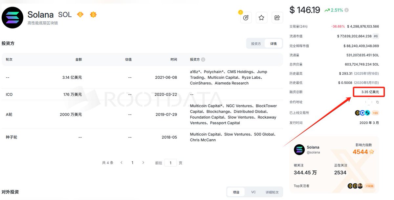The width and height of the screenshot is (394, 200).
Task: Click the 2000 万美元 amount cell
Action: click(x=71, y=114)
